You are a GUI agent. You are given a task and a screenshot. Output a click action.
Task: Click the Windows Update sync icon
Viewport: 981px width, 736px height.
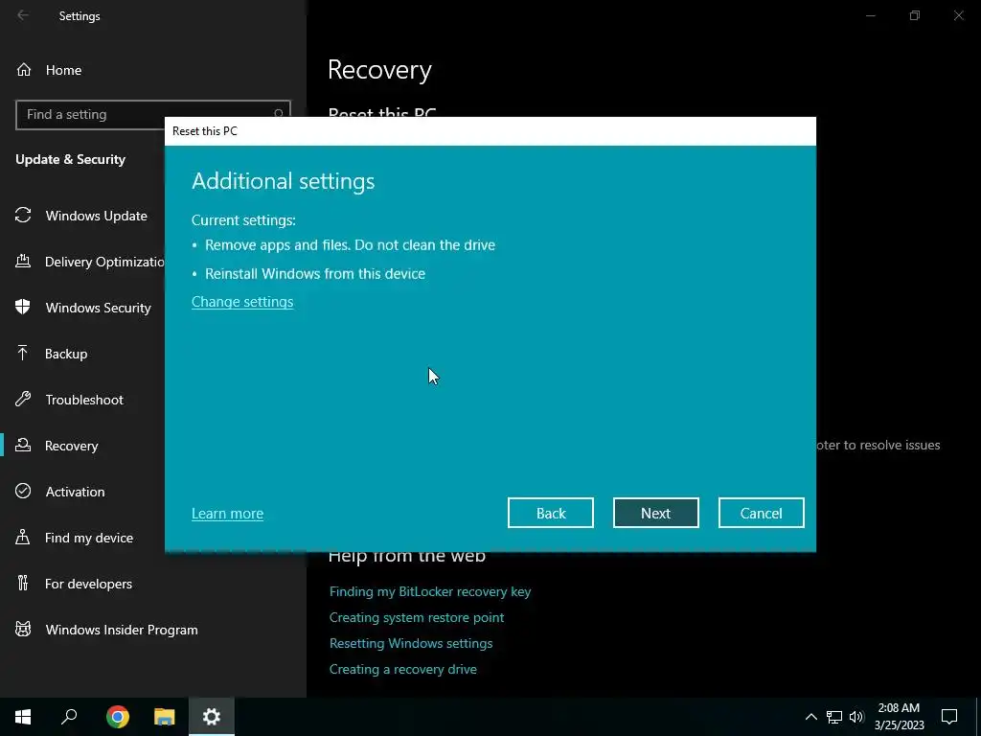click(x=23, y=216)
